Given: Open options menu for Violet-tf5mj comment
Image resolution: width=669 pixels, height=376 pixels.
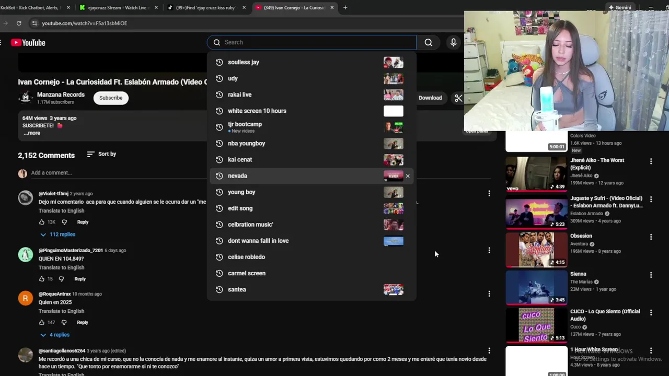Looking at the screenshot, I should coord(489,193).
